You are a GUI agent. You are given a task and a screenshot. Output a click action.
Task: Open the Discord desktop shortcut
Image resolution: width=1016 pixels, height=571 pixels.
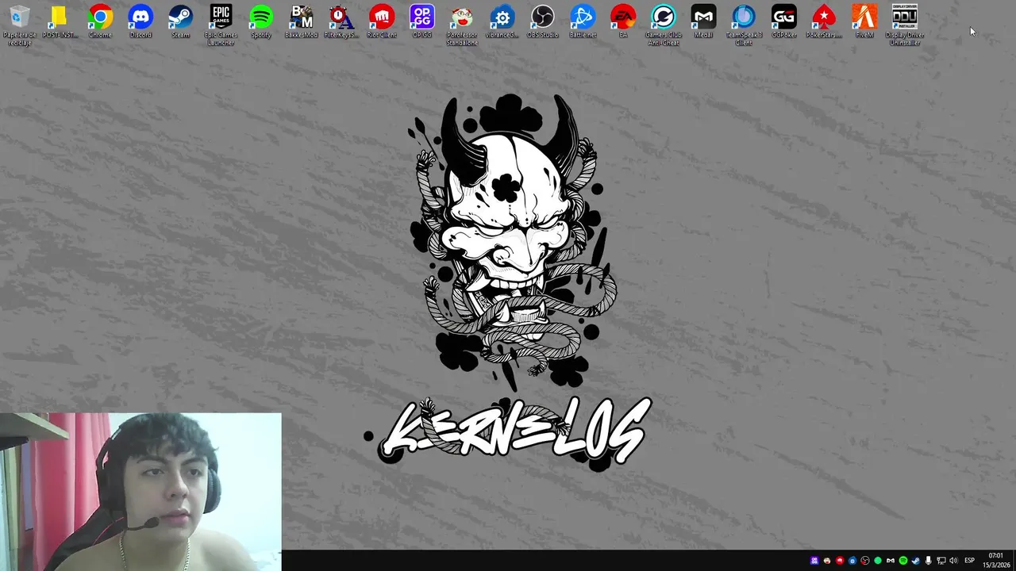click(140, 22)
